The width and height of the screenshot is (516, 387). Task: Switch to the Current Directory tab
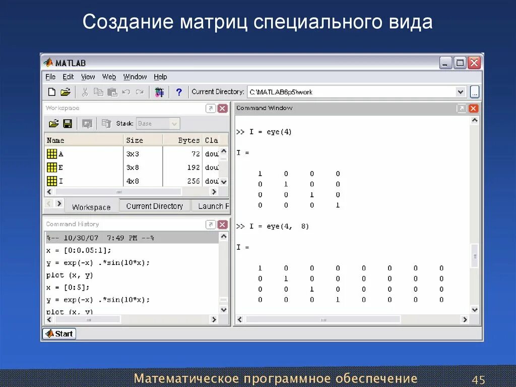coord(154,206)
